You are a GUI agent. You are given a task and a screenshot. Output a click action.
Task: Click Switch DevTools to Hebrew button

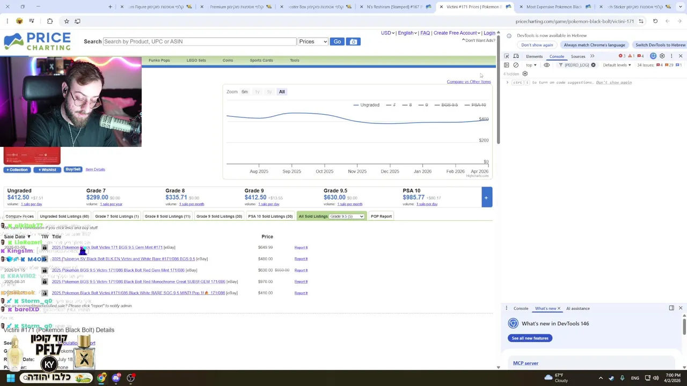[660, 45]
